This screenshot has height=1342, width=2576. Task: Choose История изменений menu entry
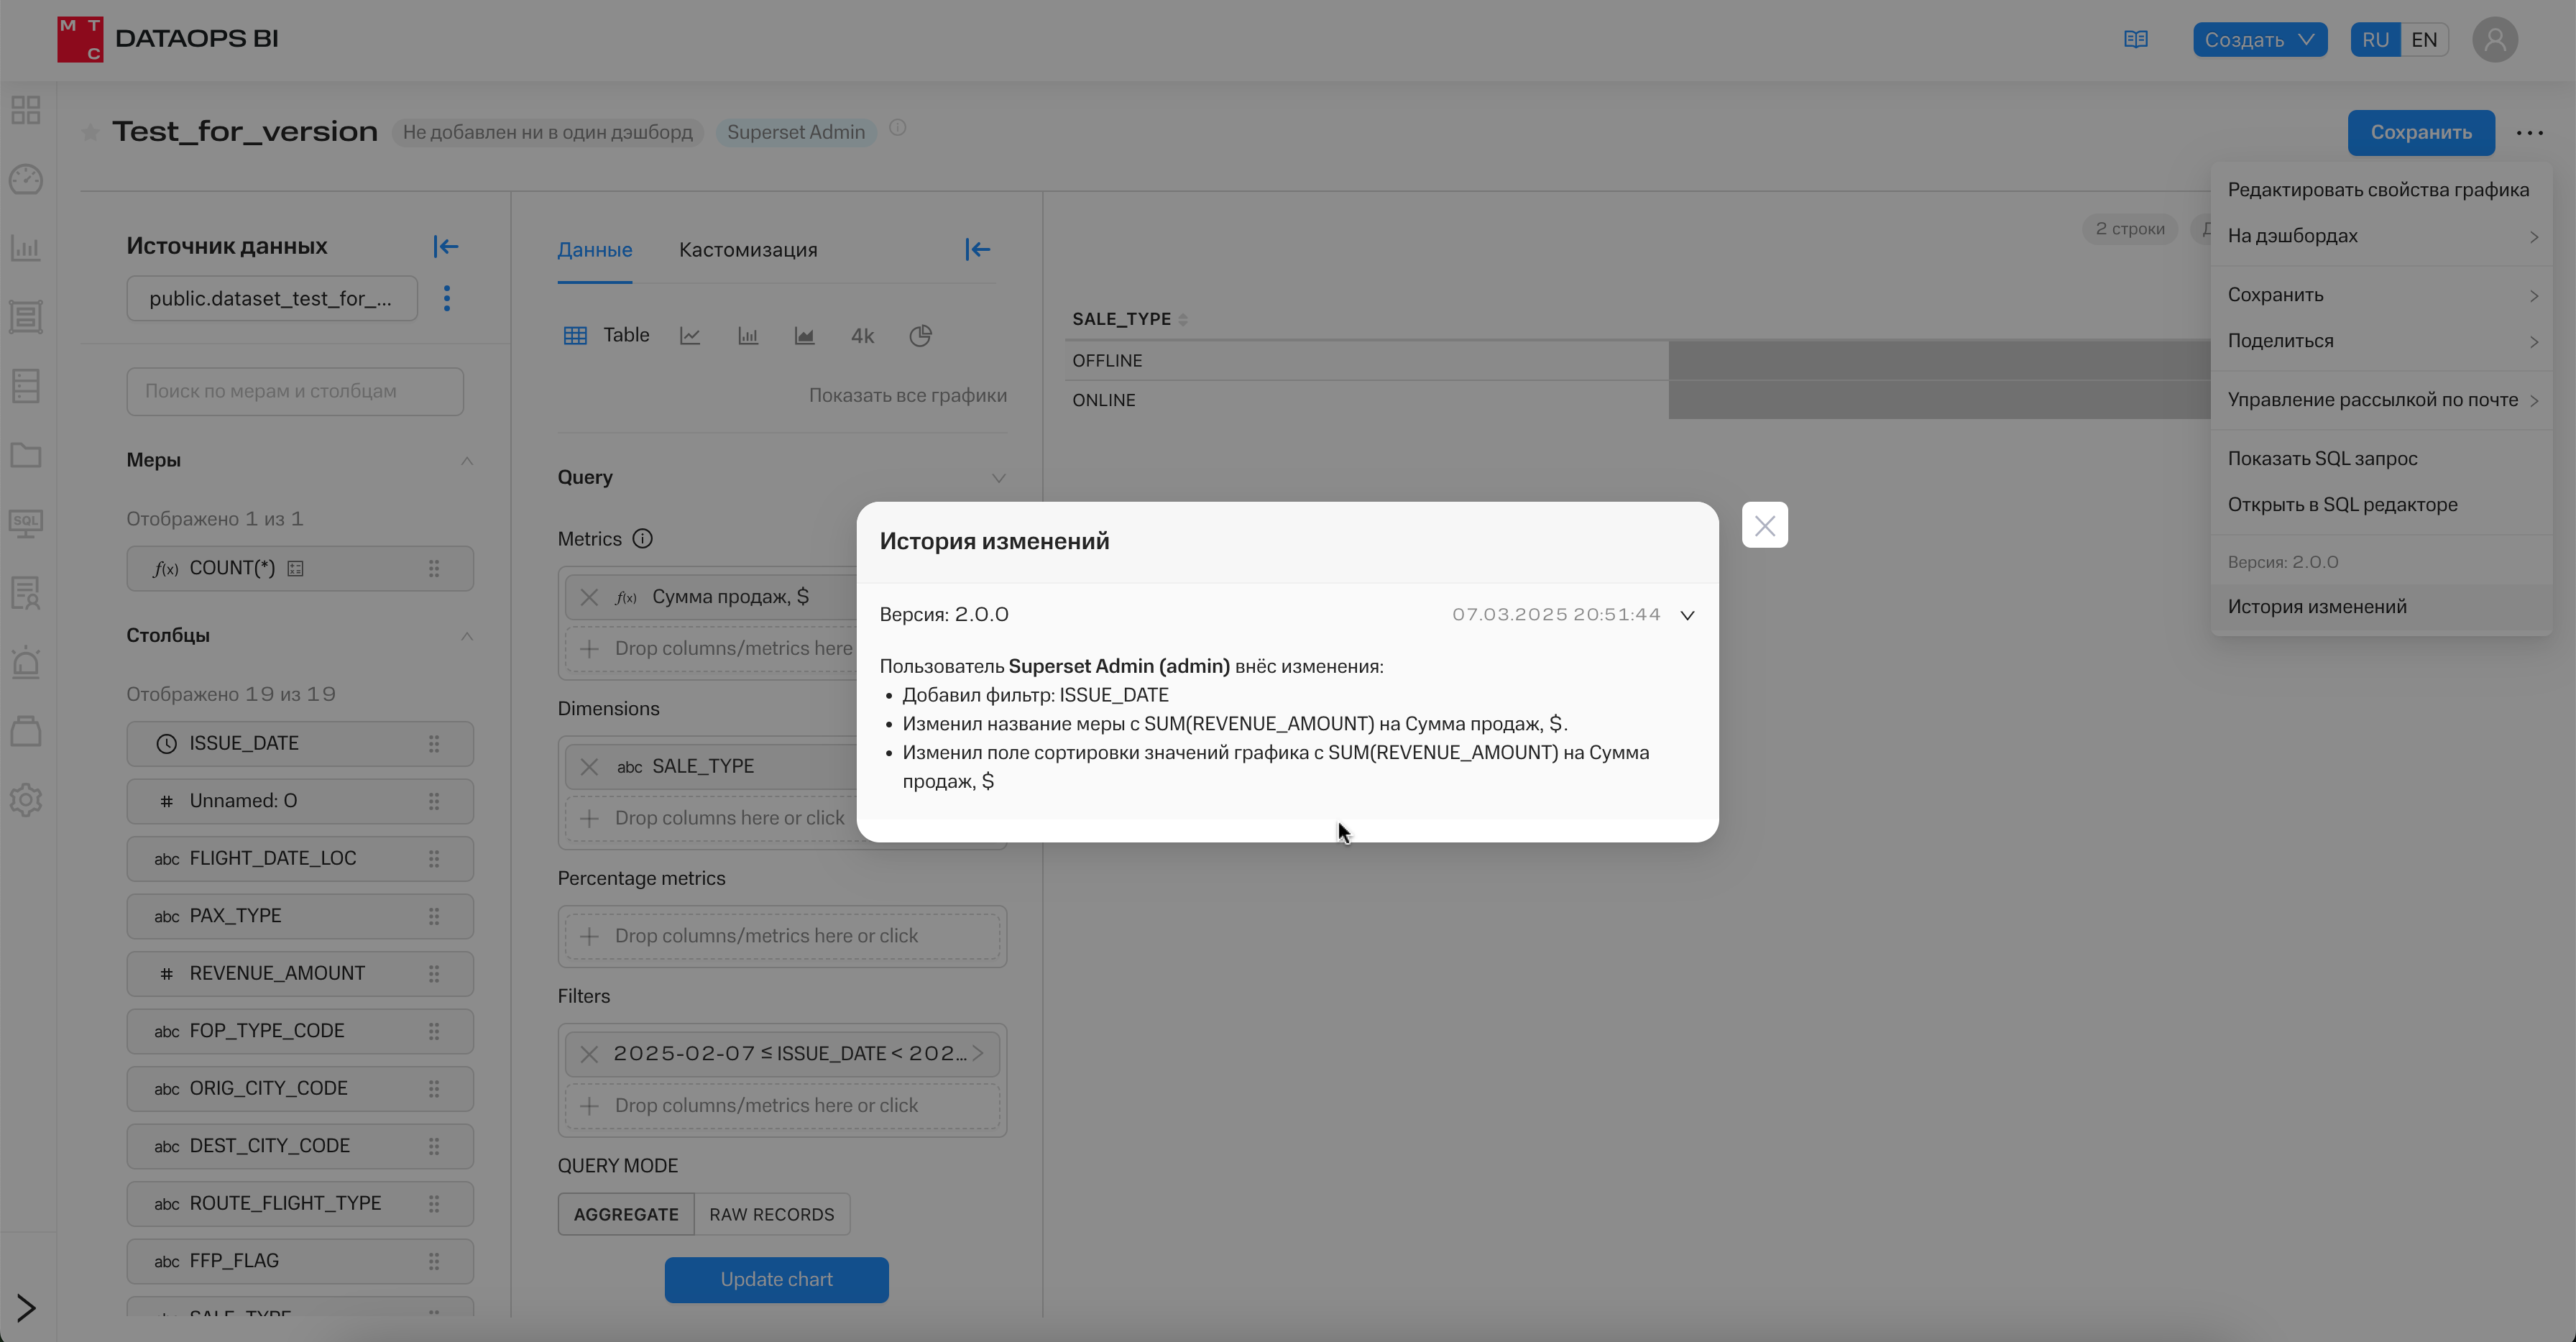(x=2382, y=607)
